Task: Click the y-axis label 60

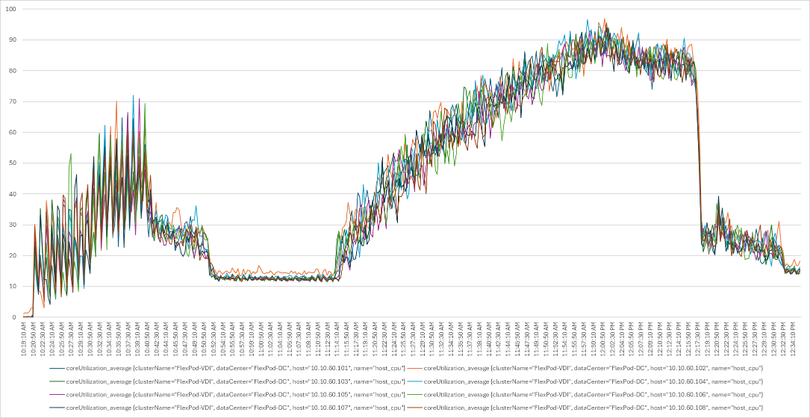Action: coord(12,132)
